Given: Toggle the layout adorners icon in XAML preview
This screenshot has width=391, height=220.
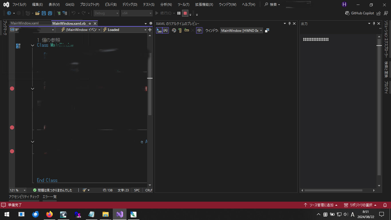Looking at the screenshot, I should click(180, 30).
